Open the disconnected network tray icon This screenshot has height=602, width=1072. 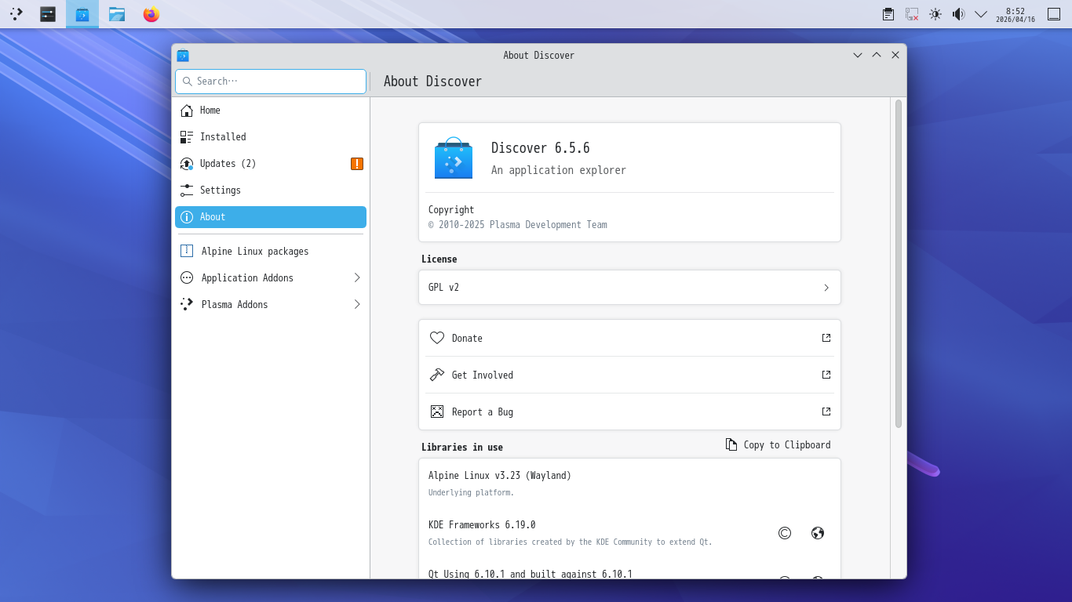coord(912,14)
